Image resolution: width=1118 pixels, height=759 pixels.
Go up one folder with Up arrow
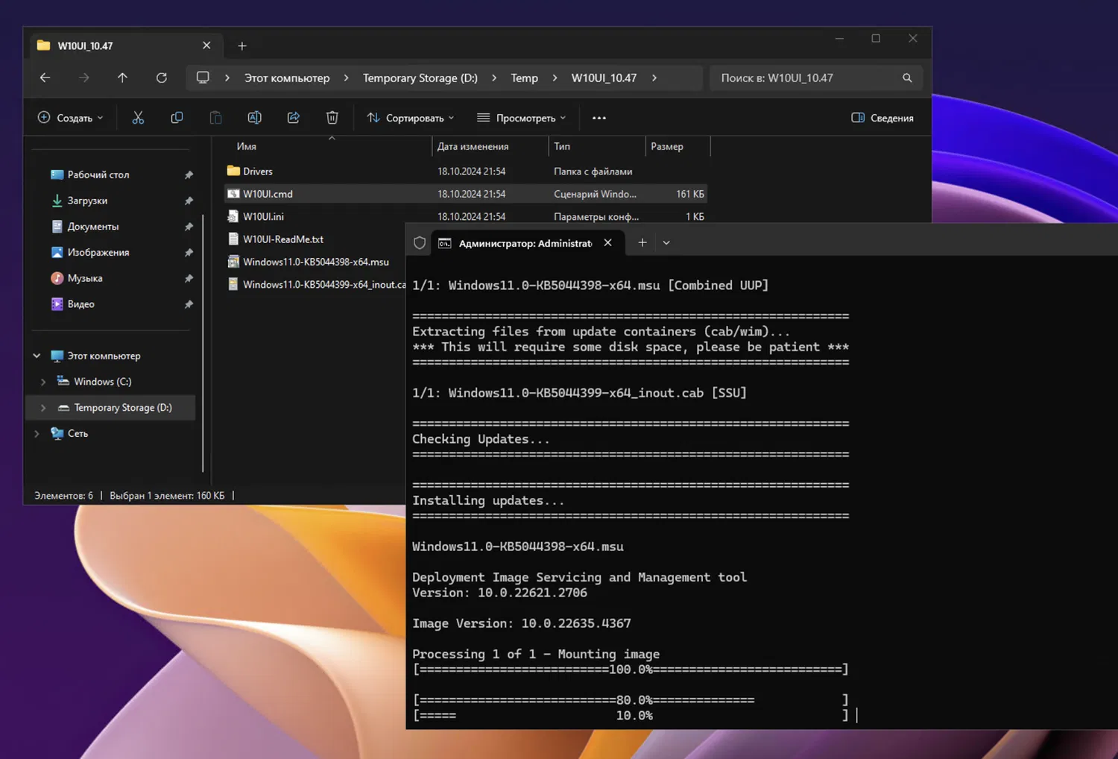[122, 78]
